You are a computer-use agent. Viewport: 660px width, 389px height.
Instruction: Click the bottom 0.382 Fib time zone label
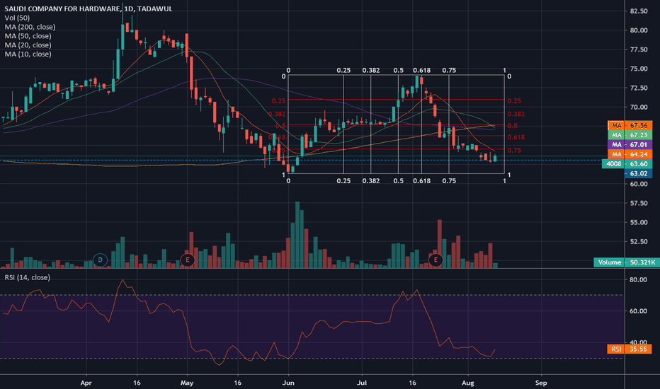[371, 181]
